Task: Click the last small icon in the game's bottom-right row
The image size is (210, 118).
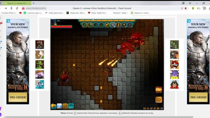Action: (162, 108)
